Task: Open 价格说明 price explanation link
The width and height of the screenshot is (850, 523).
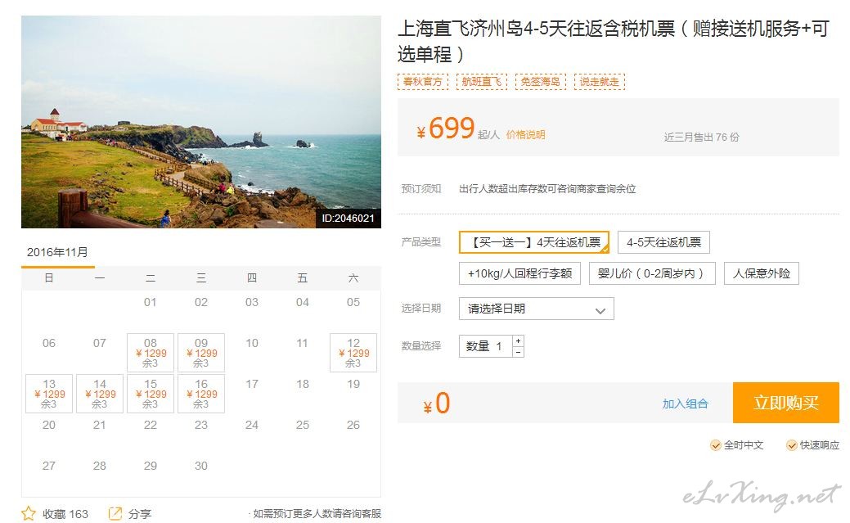Action: point(525,135)
